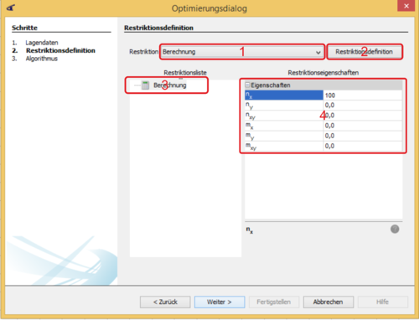Click the m_y value 0,0
This screenshot has height=320, width=419.
pos(363,136)
